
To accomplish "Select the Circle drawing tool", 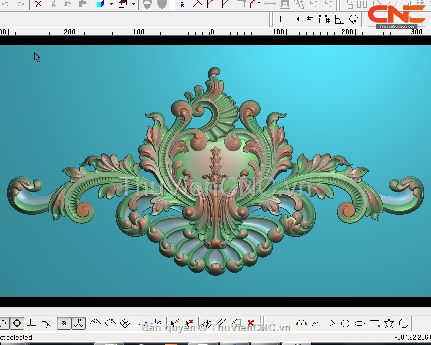I will click(x=345, y=323).
